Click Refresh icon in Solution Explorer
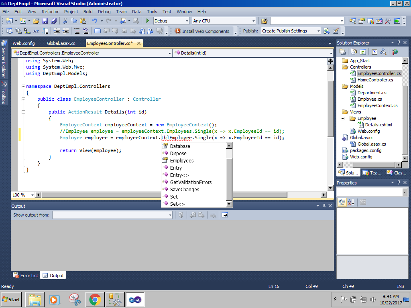This screenshot has width=411, height=308. click(x=363, y=52)
